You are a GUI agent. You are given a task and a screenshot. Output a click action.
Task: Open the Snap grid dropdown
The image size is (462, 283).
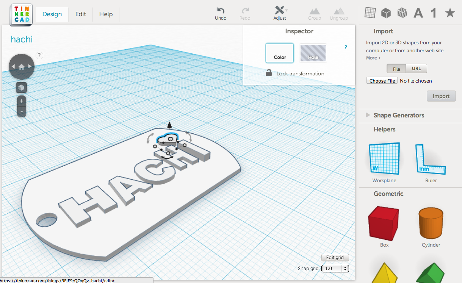click(x=335, y=268)
